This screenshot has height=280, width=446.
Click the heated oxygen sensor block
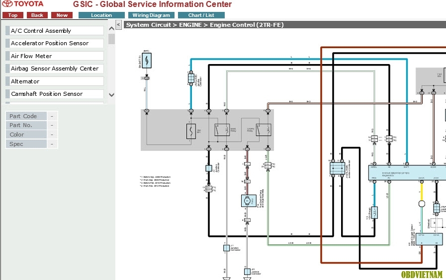coord(429,239)
